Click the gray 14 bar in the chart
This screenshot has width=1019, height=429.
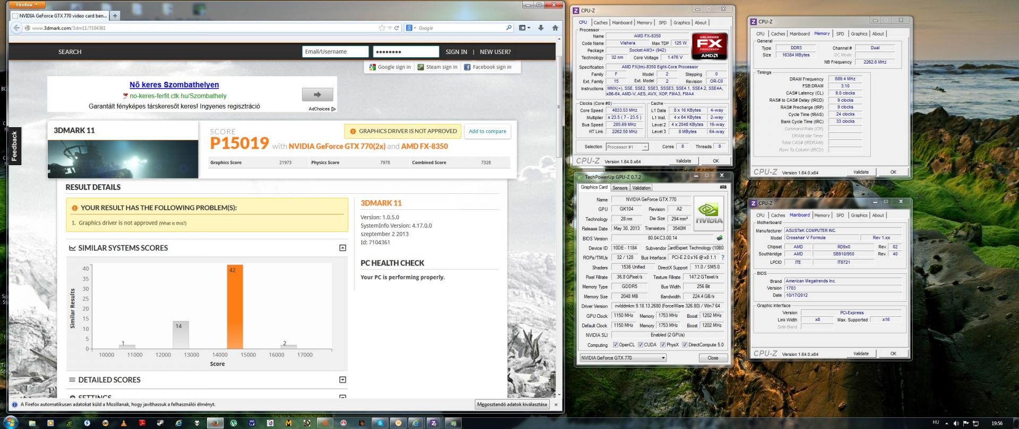pyautogui.click(x=180, y=335)
